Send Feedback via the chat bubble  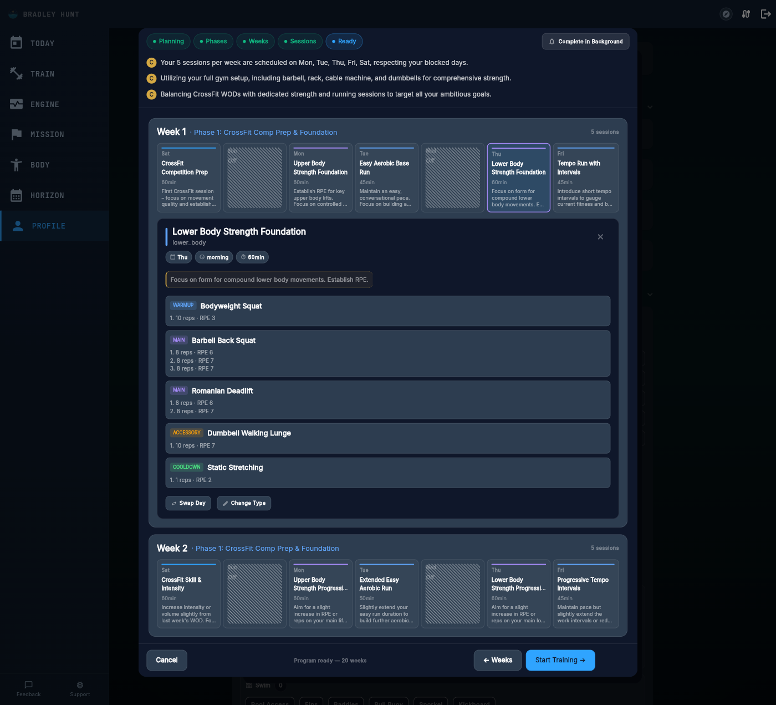coord(28,689)
